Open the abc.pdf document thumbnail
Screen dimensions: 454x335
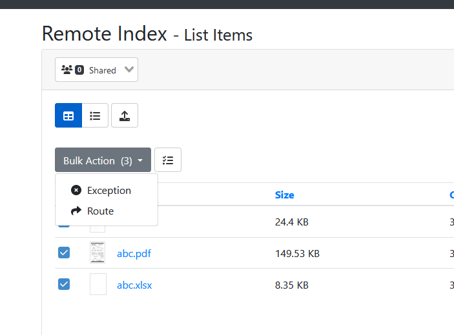(98, 253)
